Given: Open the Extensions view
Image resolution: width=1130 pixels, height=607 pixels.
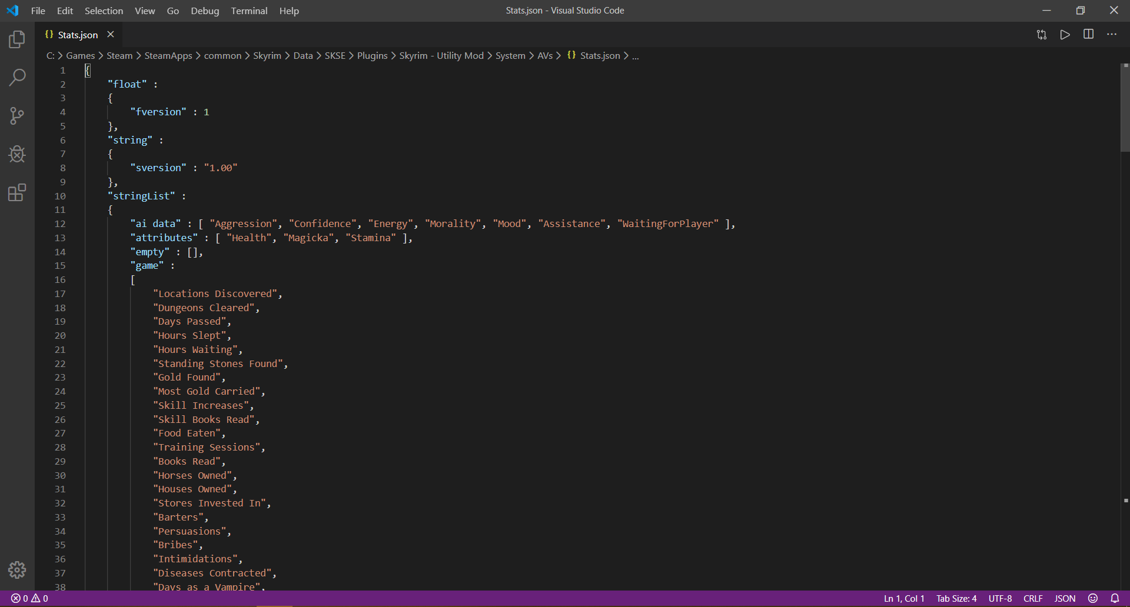Looking at the screenshot, I should (x=17, y=192).
